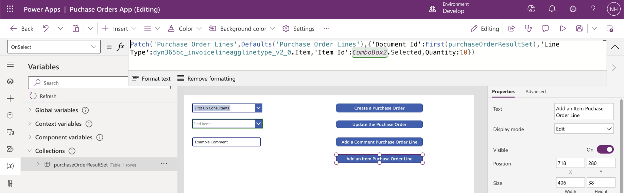The image size is (624, 193).
Task: Click the Paste clipboard icon
Action: tap(76, 29)
